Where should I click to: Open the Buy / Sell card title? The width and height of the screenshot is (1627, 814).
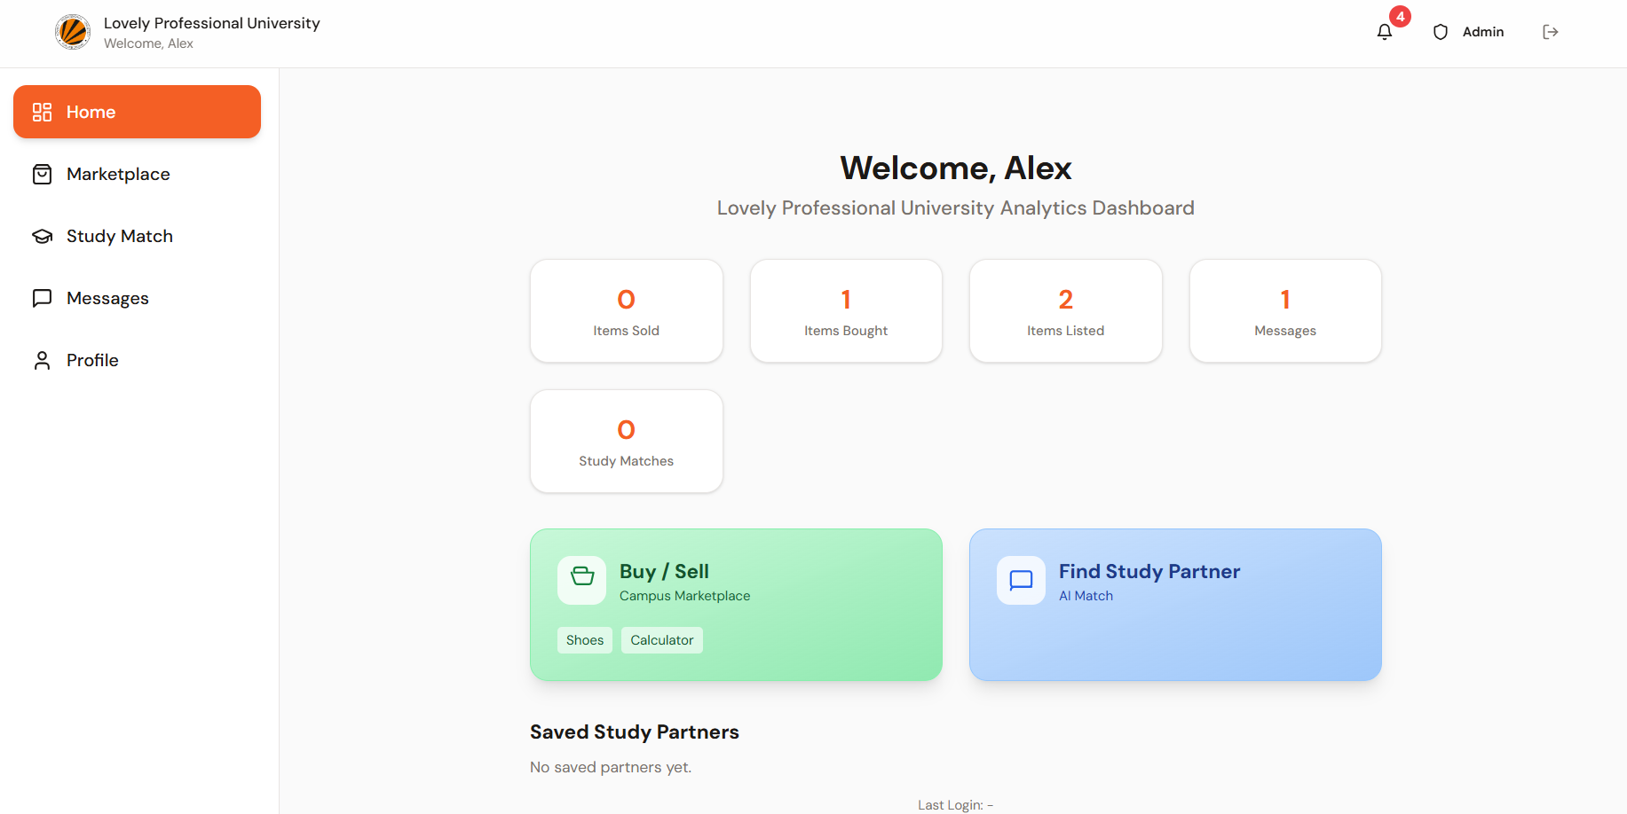(x=664, y=571)
